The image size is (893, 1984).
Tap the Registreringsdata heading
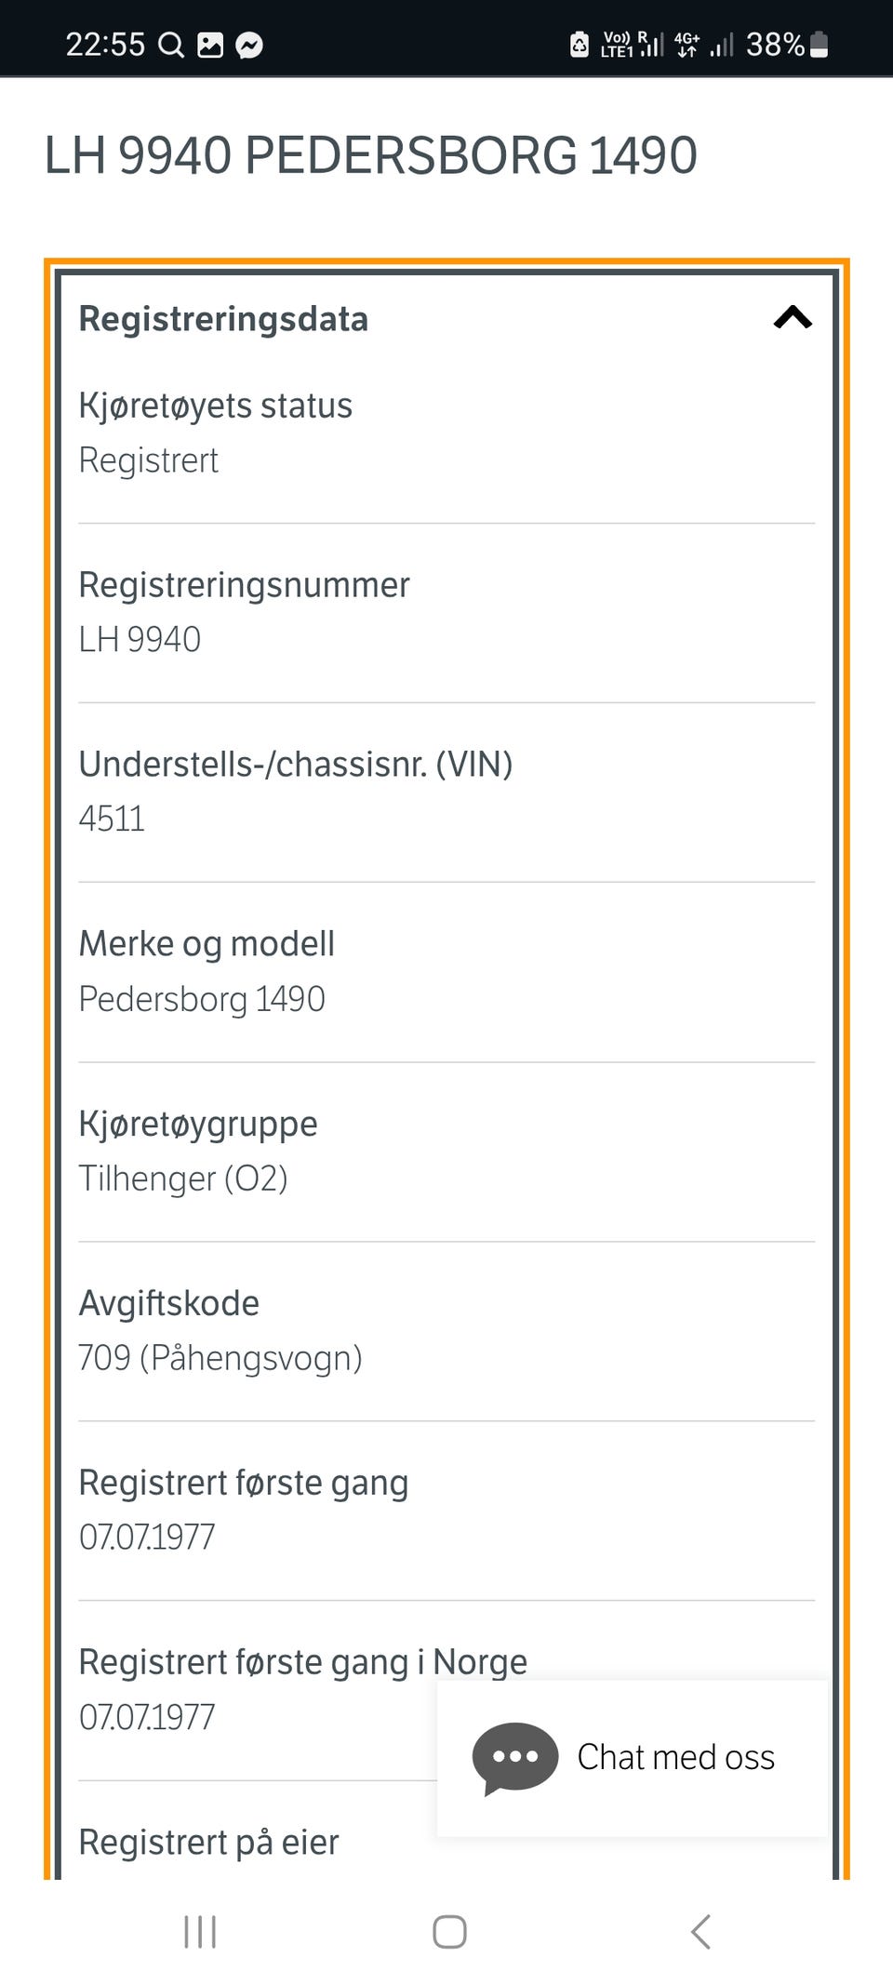click(223, 319)
